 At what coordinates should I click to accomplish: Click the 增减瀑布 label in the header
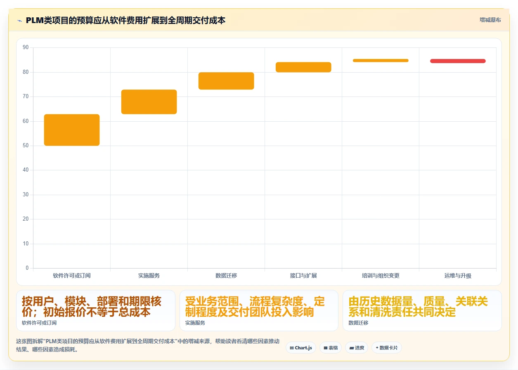(490, 20)
